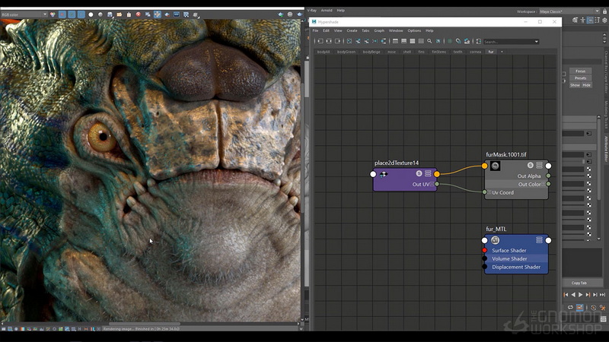Screen dimensions: 609x342
Task: Click the magnifier search icon in Hypershade toolbar
Action: [x=429, y=41]
